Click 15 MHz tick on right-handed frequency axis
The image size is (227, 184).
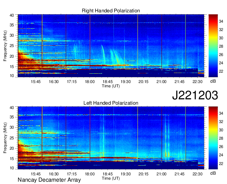(12, 67)
